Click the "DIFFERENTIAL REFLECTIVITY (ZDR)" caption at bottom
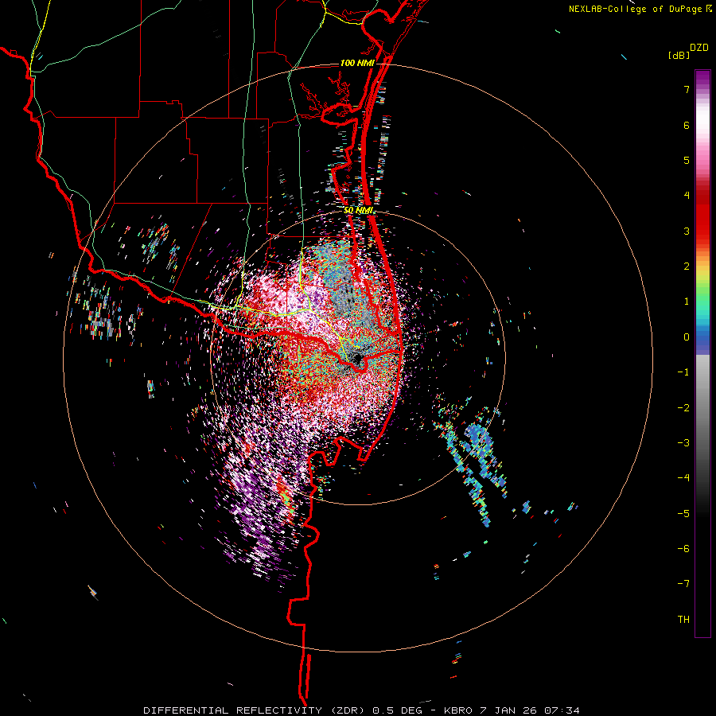716x716 pixels. 255,710
